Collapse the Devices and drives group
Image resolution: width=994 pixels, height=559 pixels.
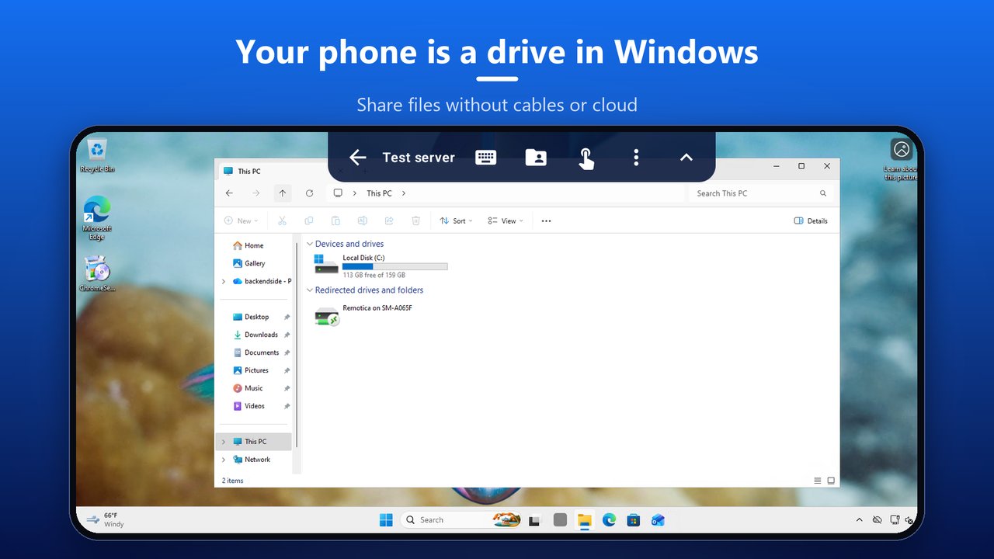click(x=309, y=245)
